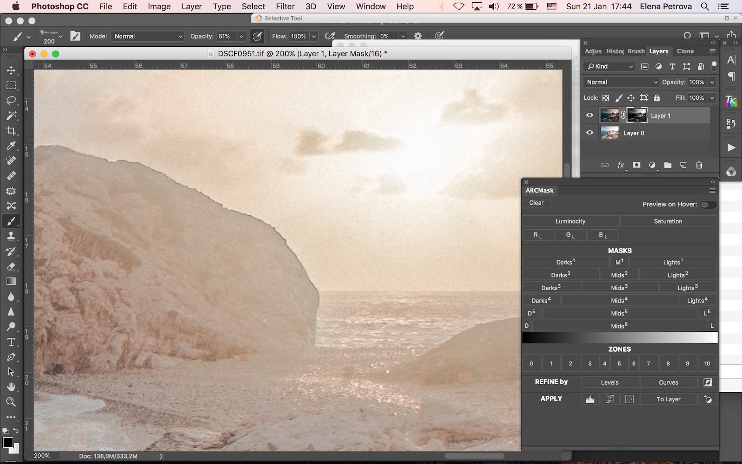The width and height of the screenshot is (742, 464).
Task: Create a new group folder icon
Action: coord(668,165)
